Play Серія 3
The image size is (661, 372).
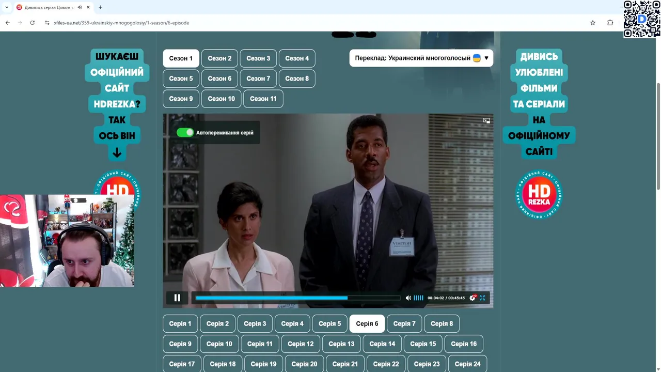(x=255, y=323)
